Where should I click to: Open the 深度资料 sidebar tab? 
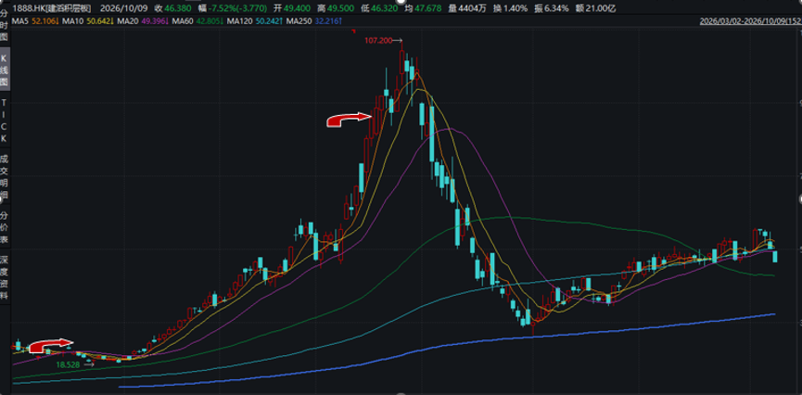pyautogui.click(x=4, y=276)
